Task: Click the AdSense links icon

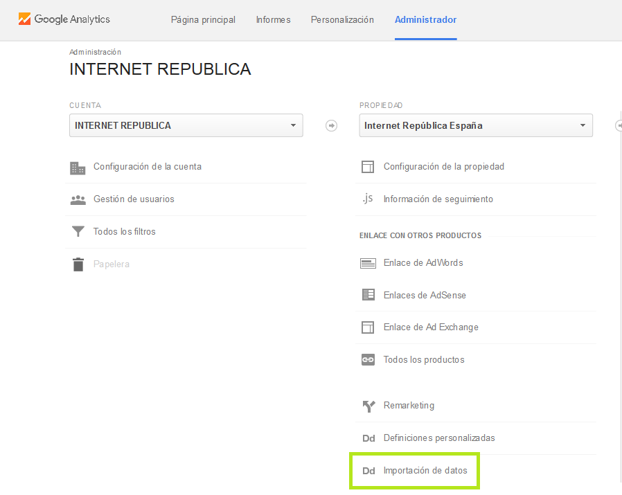Action: pyautogui.click(x=368, y=295)
